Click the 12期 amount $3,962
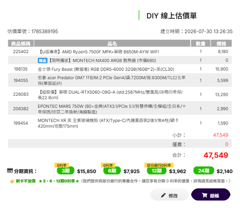The image size is (240, 208). (178, 171)
